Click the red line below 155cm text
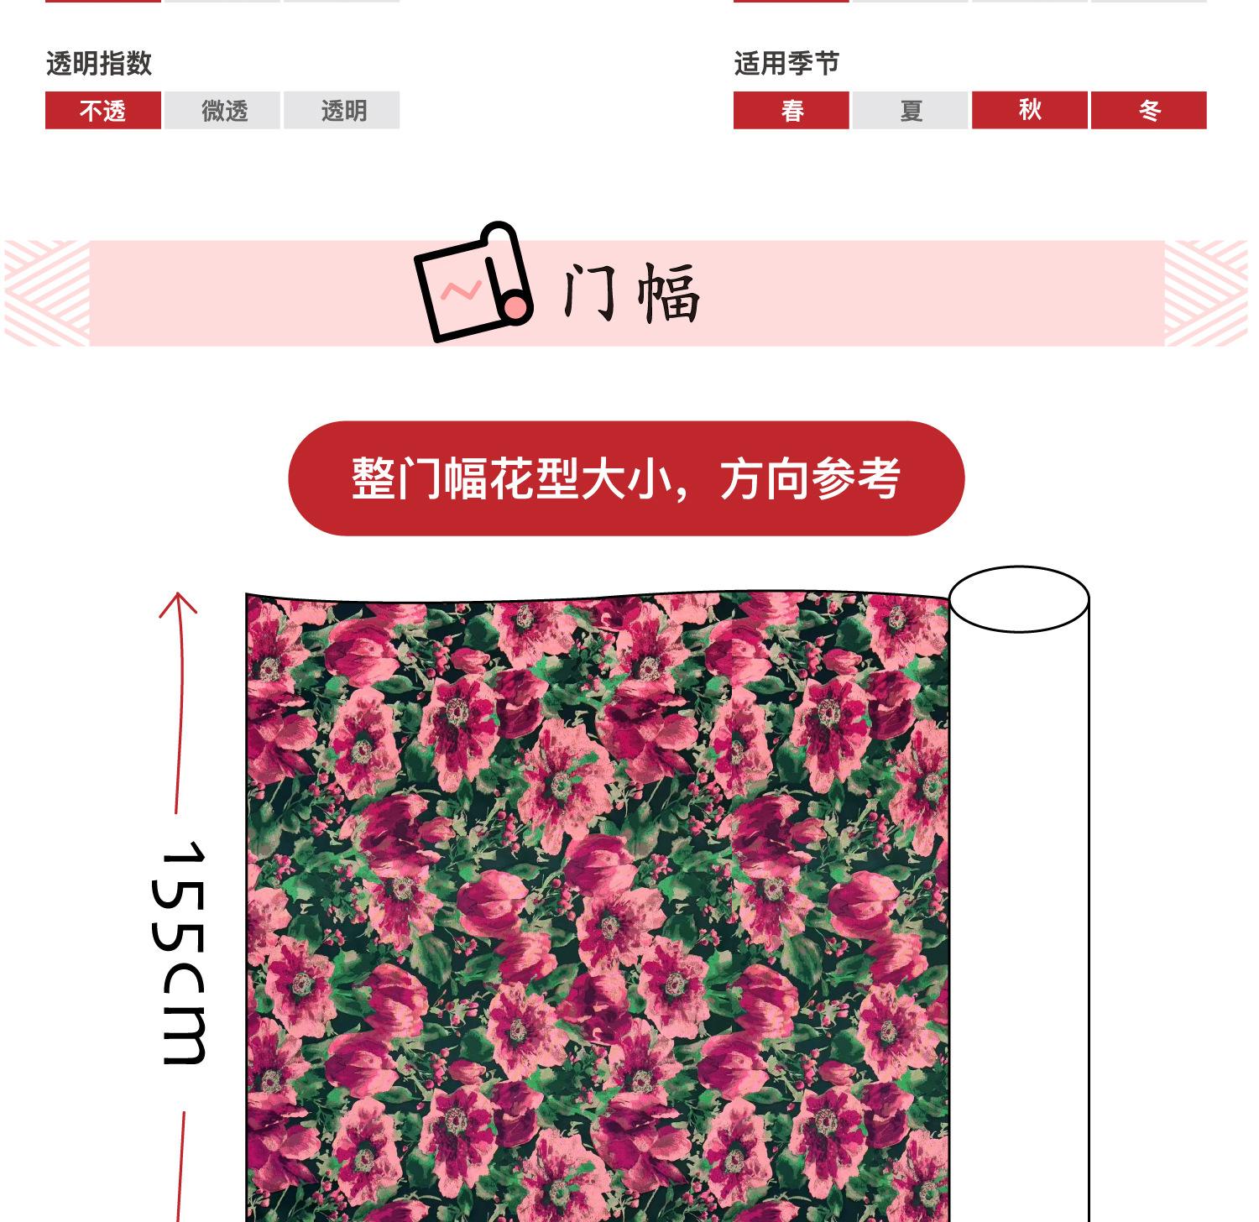Screen dimensions: 1259x1222 point(180,1167)
